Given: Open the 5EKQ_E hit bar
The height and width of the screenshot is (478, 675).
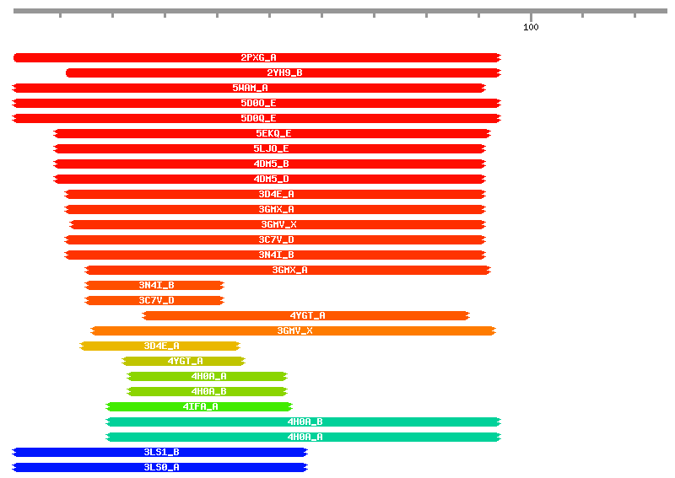Looking at the screenshot, I should [272, 134].
